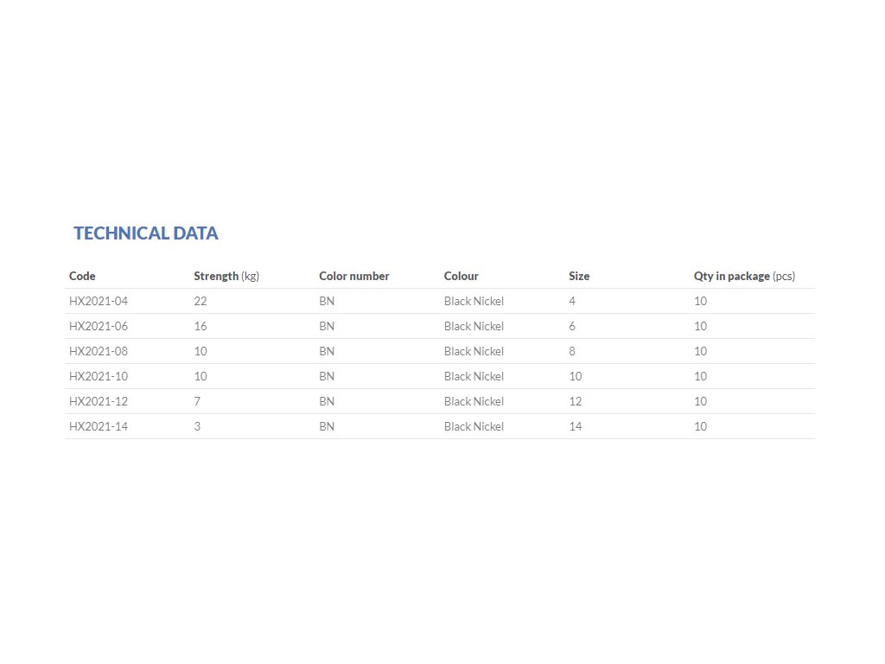Select the size value 14

pos(575,426)
